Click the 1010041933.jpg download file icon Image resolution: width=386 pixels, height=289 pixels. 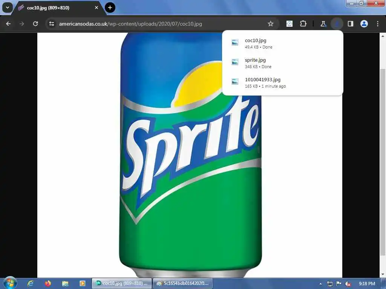click(x=235, y=81)
